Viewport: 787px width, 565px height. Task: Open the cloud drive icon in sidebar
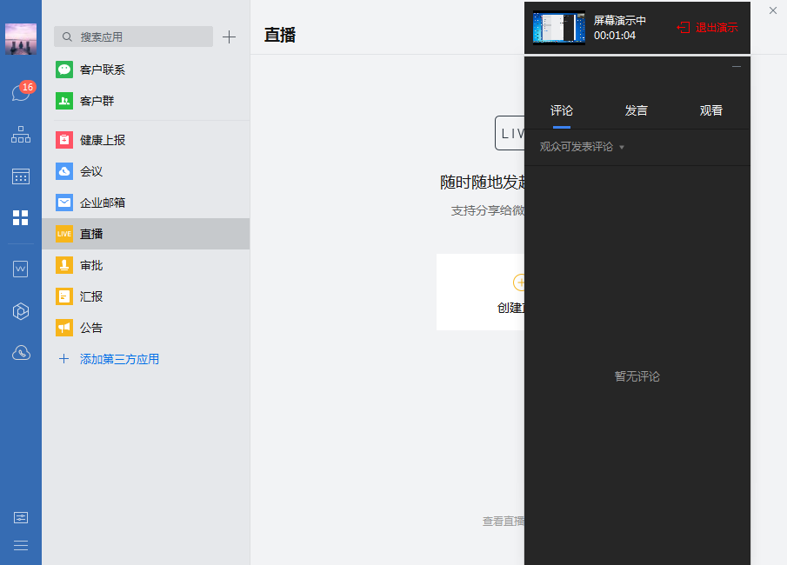pyautogui.click(x=20, y=352)
